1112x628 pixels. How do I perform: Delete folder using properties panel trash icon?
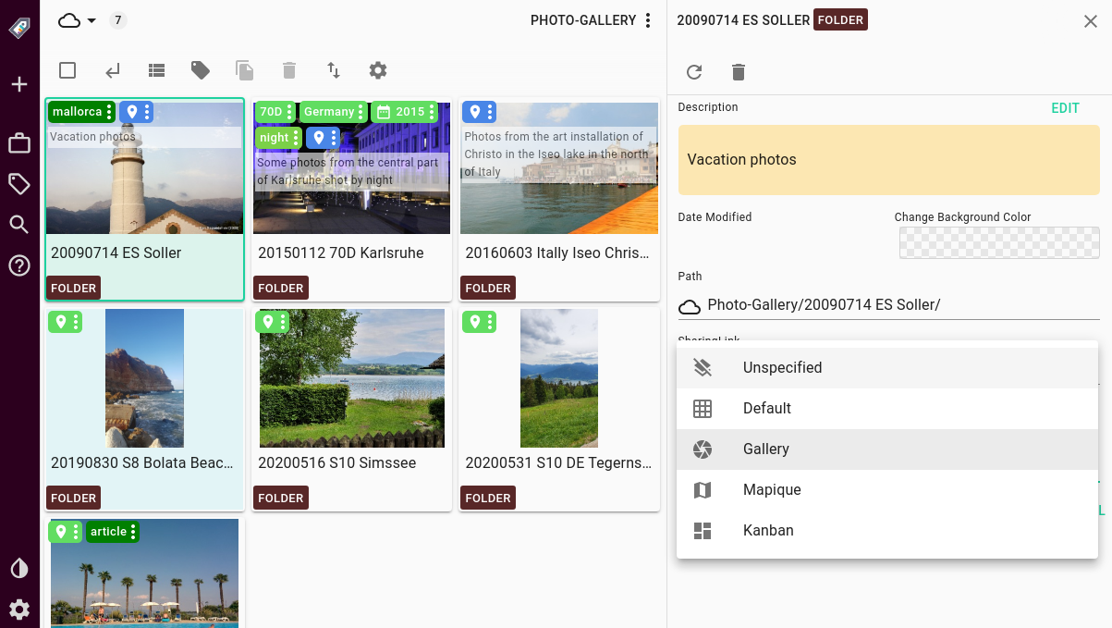[x=738, y=72]
